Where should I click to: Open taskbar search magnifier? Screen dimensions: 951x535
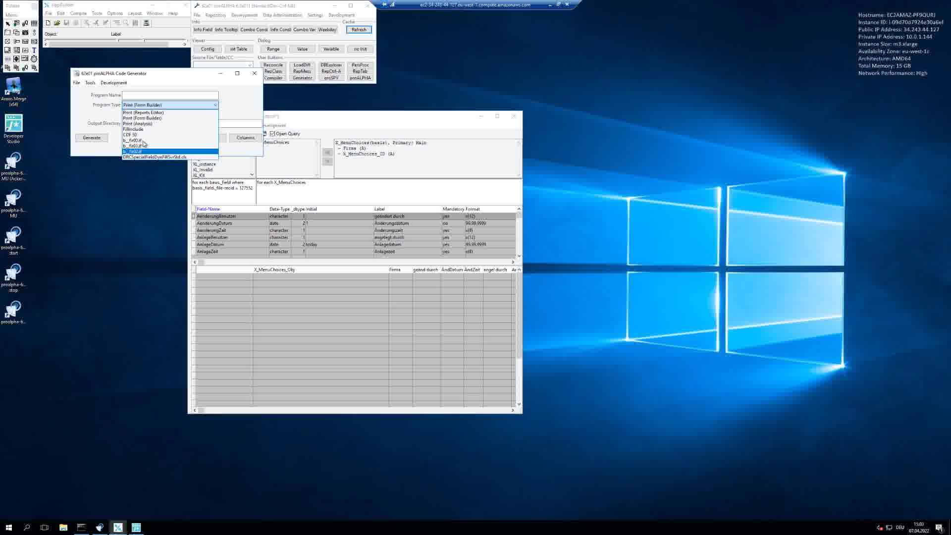pyautogui.click(x=27, y=528)
